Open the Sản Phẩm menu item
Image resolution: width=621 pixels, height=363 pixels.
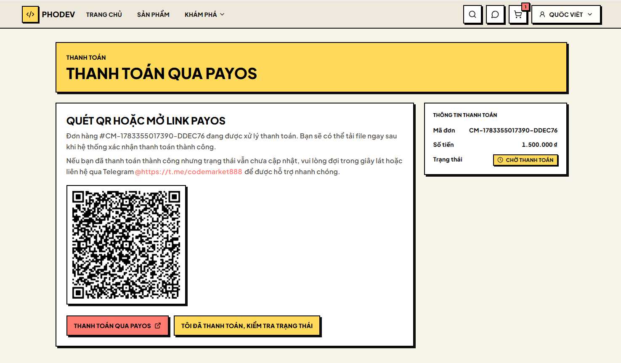[153, 14]
